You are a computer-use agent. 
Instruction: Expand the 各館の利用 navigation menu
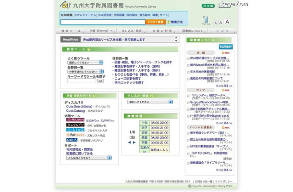162,31
